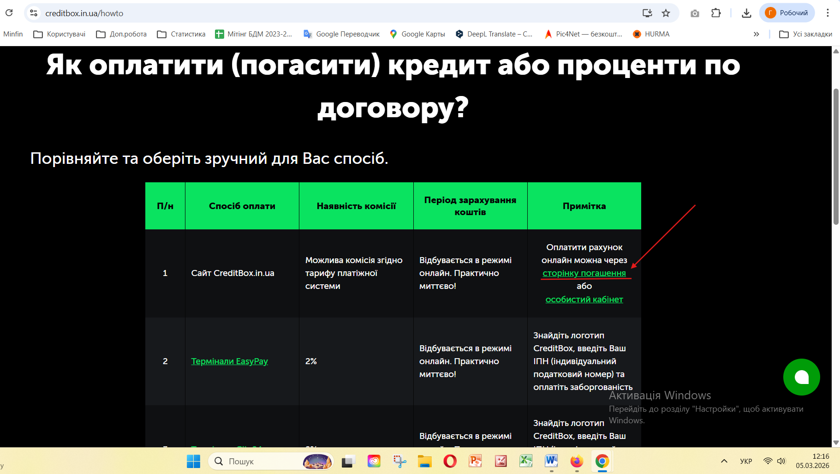Reload the page with the refresh icon
The height and width of the screenshot is (474, 840).
tap(9, 12)
